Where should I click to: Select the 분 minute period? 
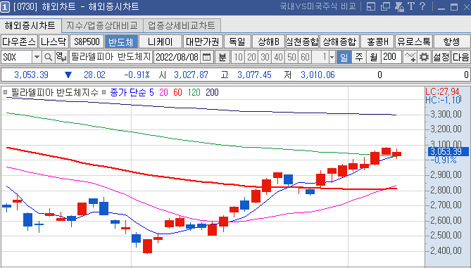click(x=222, y=57)
